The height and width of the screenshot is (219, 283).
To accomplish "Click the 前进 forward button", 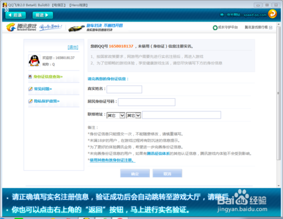I will (42, 15).
